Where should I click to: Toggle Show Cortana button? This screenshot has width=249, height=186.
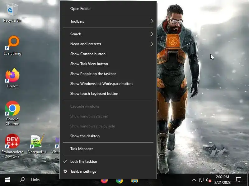pyautogui.click(x=108, y=54)
